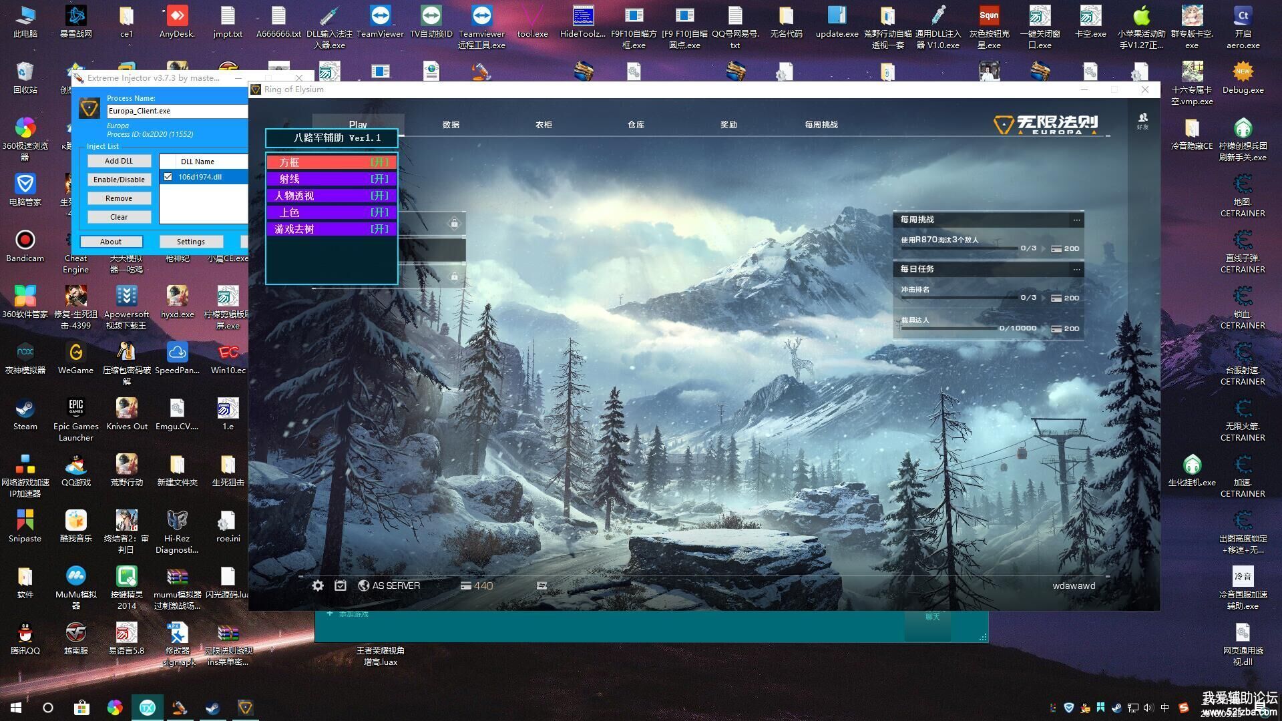Image resolution: width=1282 pixels, height=721 pixels.
Task: Open the Debug.exe desktop icon
Action: (x=1243, y=77)
